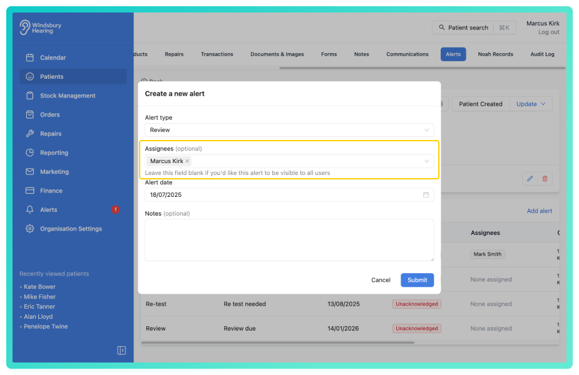Viewport: 579px width, 375px height.
Task: Switch to the Forms tab
Action: 329,54
